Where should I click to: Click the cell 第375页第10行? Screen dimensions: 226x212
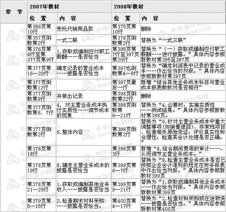pos(126,29)
